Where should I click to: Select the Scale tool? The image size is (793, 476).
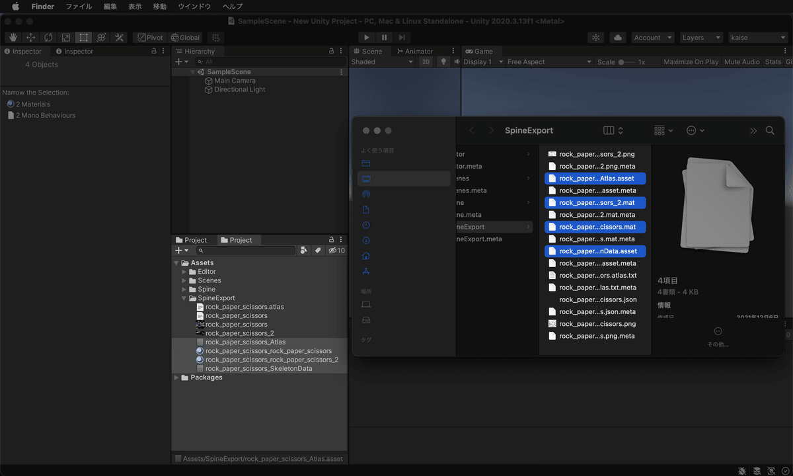[x=66, y=38]
